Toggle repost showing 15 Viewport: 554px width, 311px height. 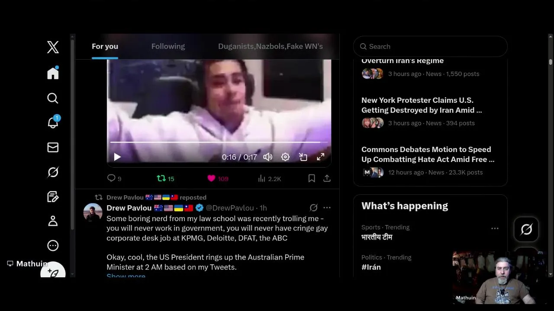tap(165, 178)
